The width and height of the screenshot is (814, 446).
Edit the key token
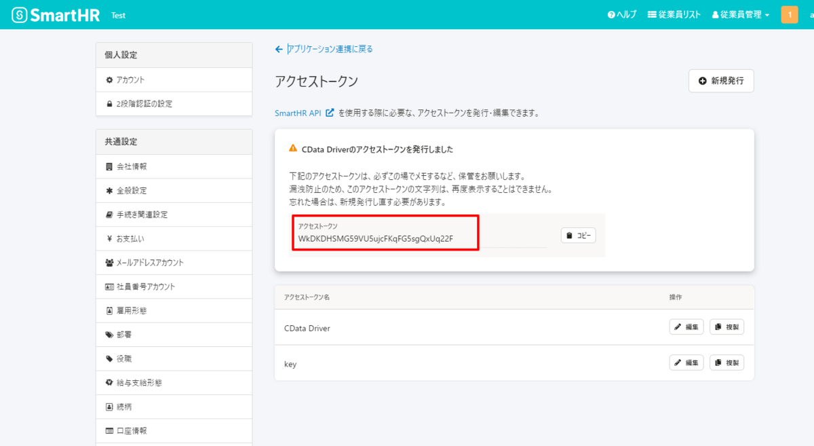coord(686,363)
